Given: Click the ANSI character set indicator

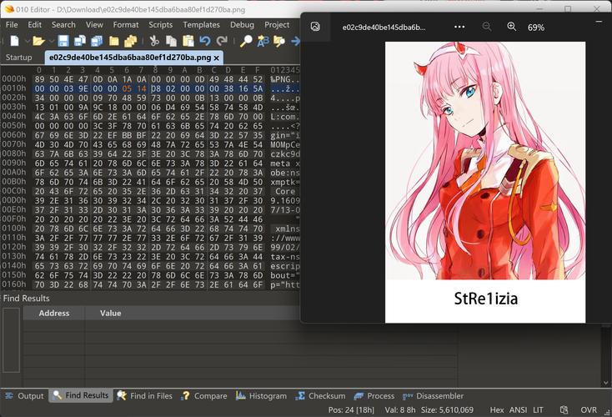Looking at the screenshot, I should click(518, 410).
